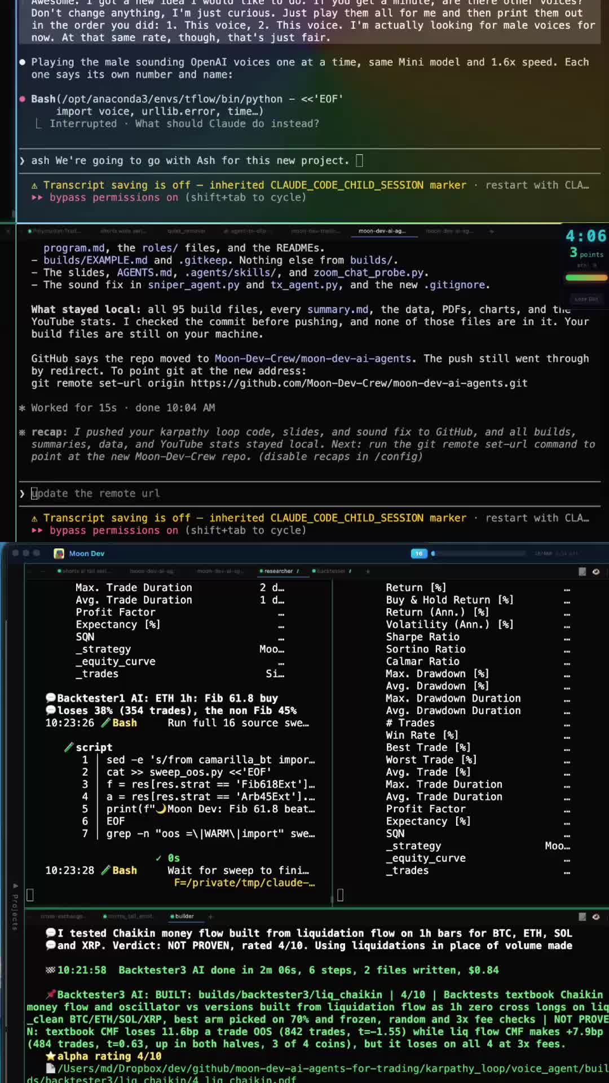This screenshot has height=1083, width=609.
Task: Click the eye icon in researcher pane header
Action: [596, 571]
